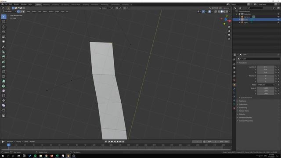Screen dimensions: 281x158
Task: Open the timeline Keying popover
Action: tap(19, 142)
